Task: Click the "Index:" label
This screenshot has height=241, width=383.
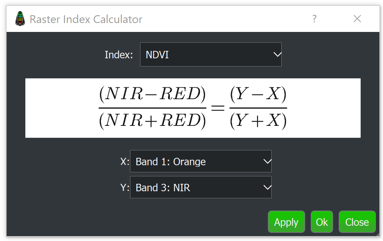Action: coord(118,55)
